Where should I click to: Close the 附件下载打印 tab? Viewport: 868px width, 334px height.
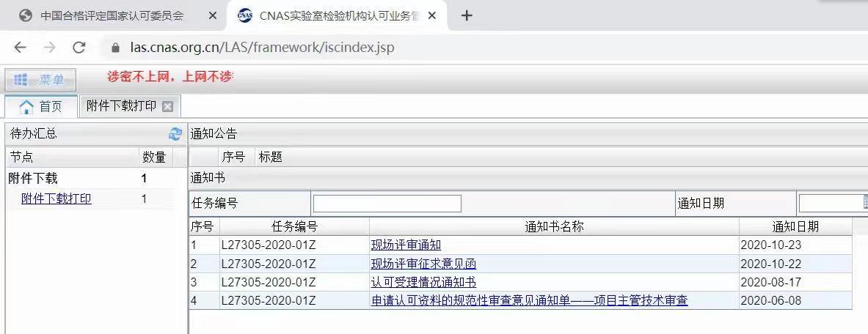coord(167,106)
